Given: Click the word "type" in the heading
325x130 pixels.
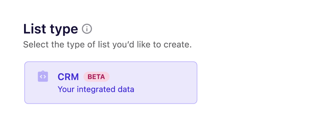Looking at the screenshot, I should (x=63, y=30).
